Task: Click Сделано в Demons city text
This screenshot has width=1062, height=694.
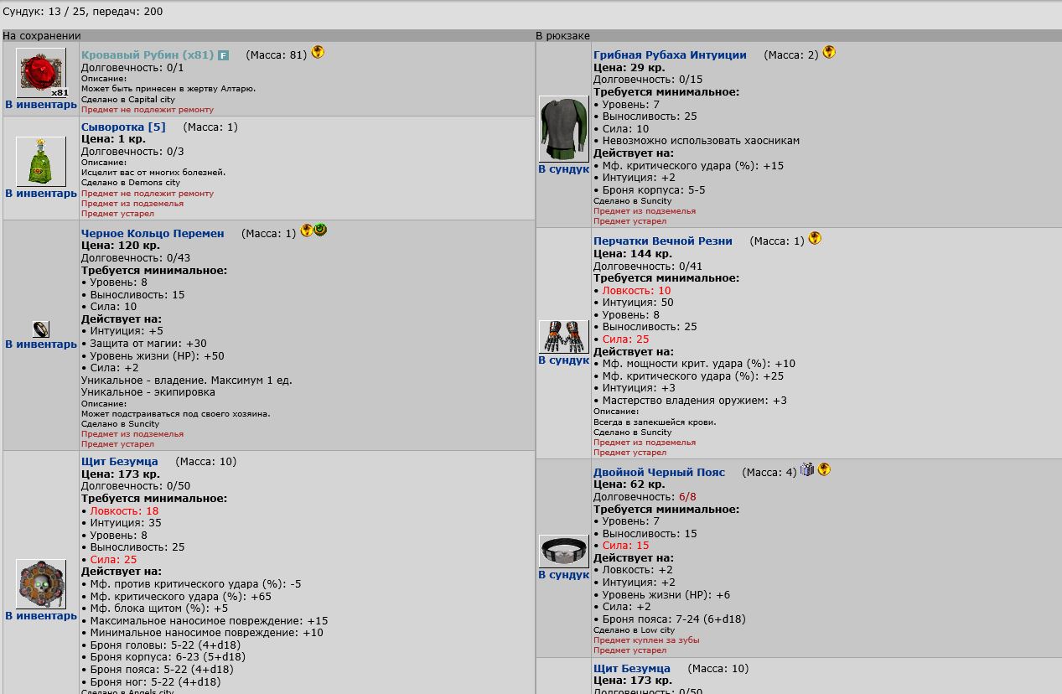Action: click(131, 183)
